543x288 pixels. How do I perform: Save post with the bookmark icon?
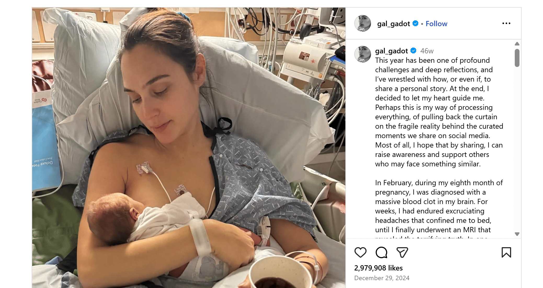click(x=506, y=252)
